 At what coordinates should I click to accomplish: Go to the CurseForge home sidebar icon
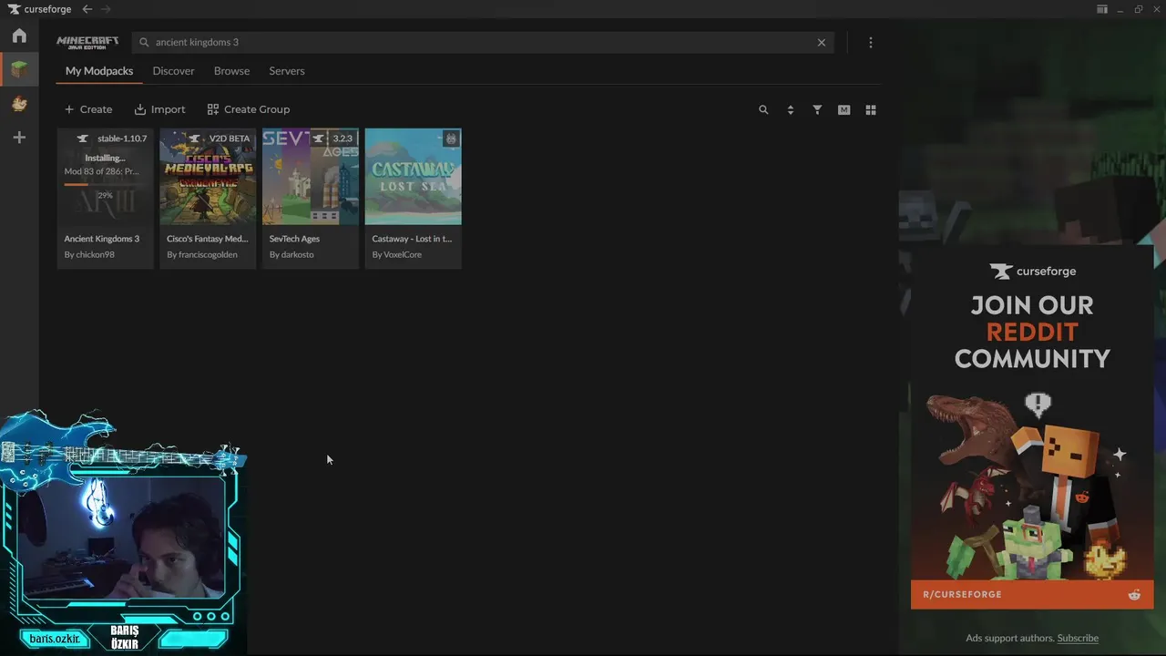click(19, 36)
